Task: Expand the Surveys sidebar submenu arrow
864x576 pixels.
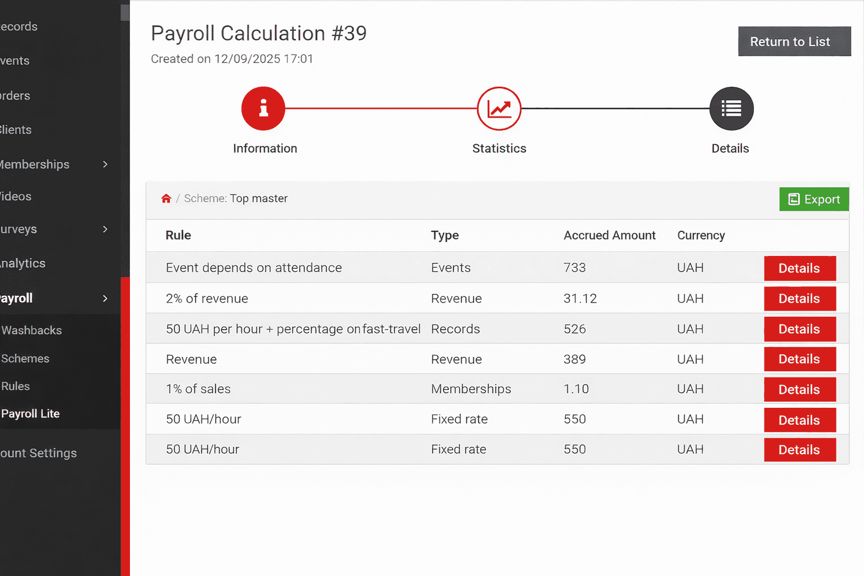Action: click(x=105, y=229)
